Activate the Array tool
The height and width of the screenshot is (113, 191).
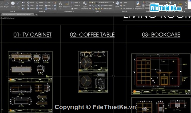(x=48, y=9)
